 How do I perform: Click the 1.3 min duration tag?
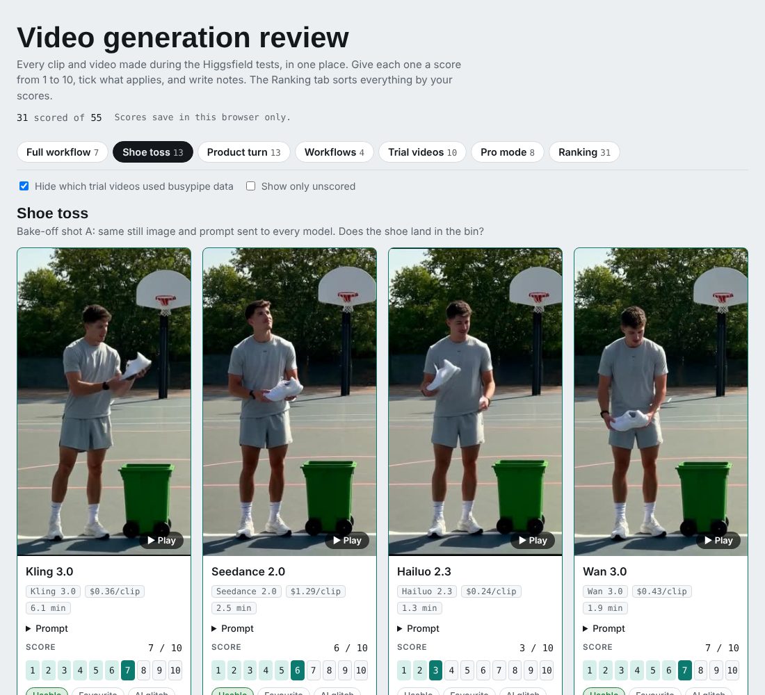(419, 607)
